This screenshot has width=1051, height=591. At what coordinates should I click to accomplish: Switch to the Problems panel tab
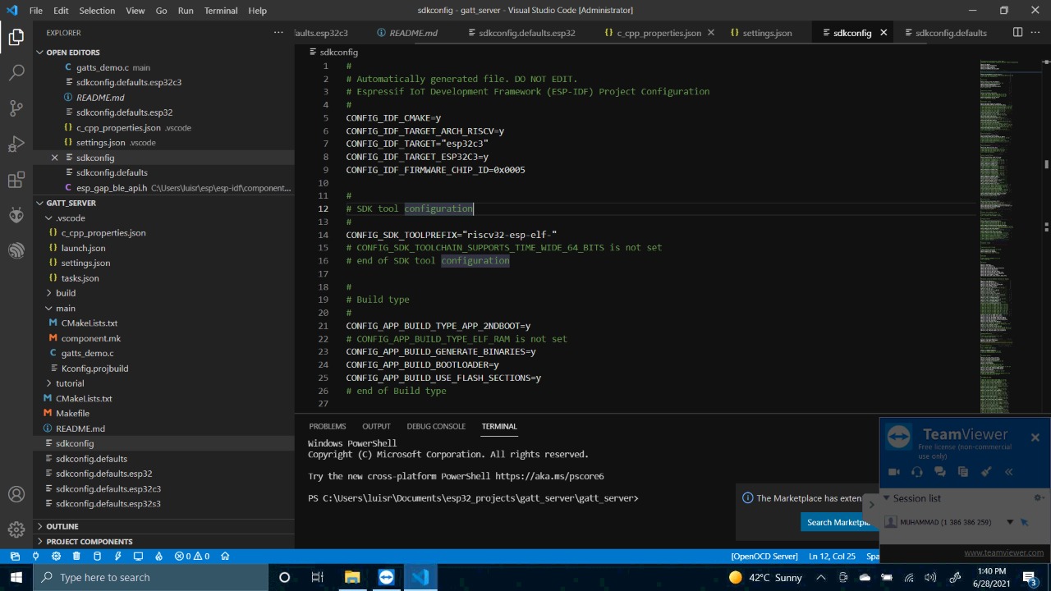(328, 426)
